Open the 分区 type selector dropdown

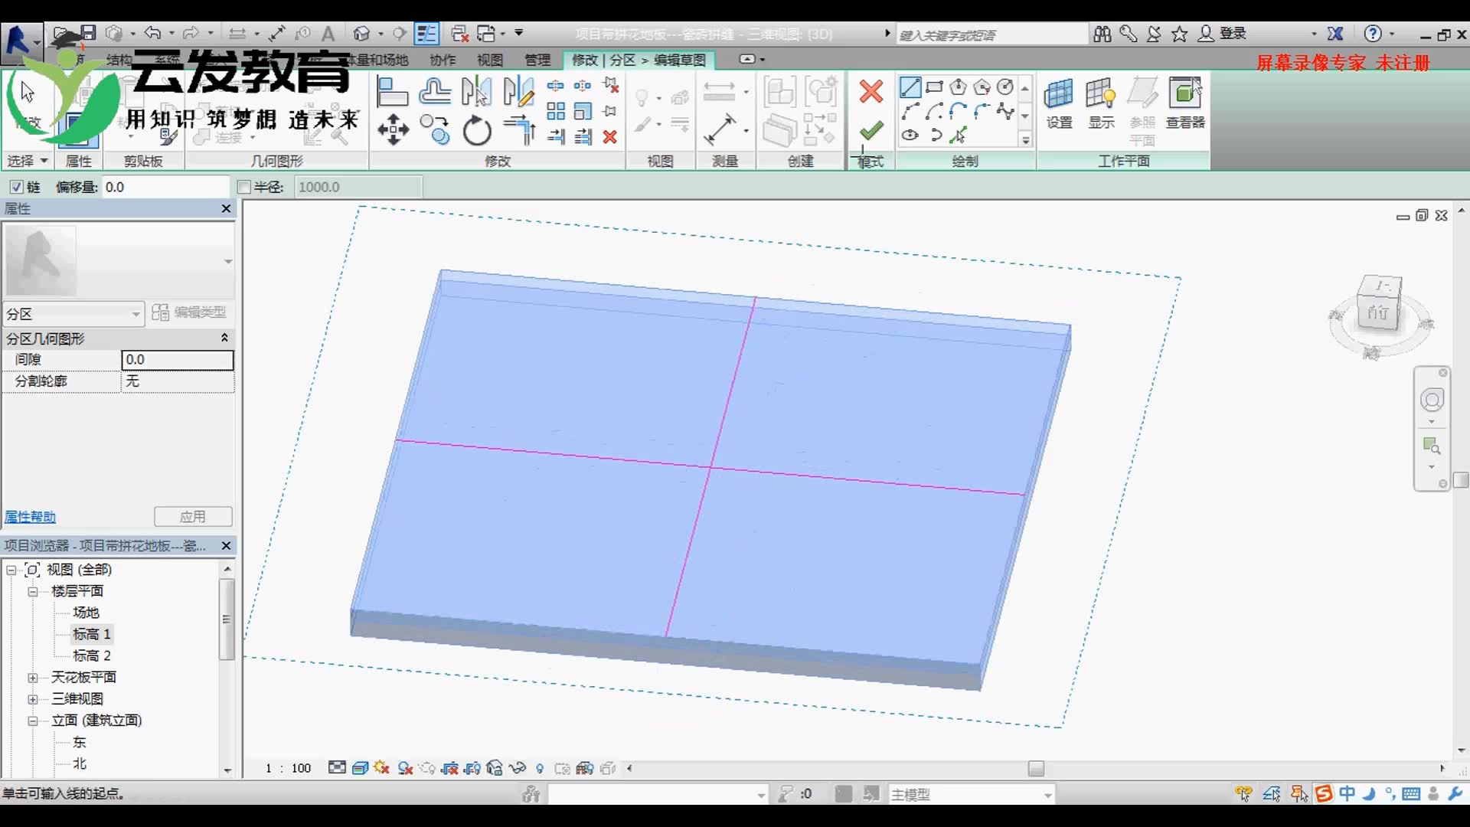[x=136, y=314]
